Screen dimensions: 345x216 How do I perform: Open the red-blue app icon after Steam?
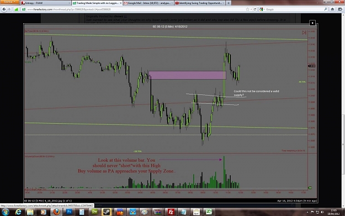pyautogui.click(x=120, y=212)
